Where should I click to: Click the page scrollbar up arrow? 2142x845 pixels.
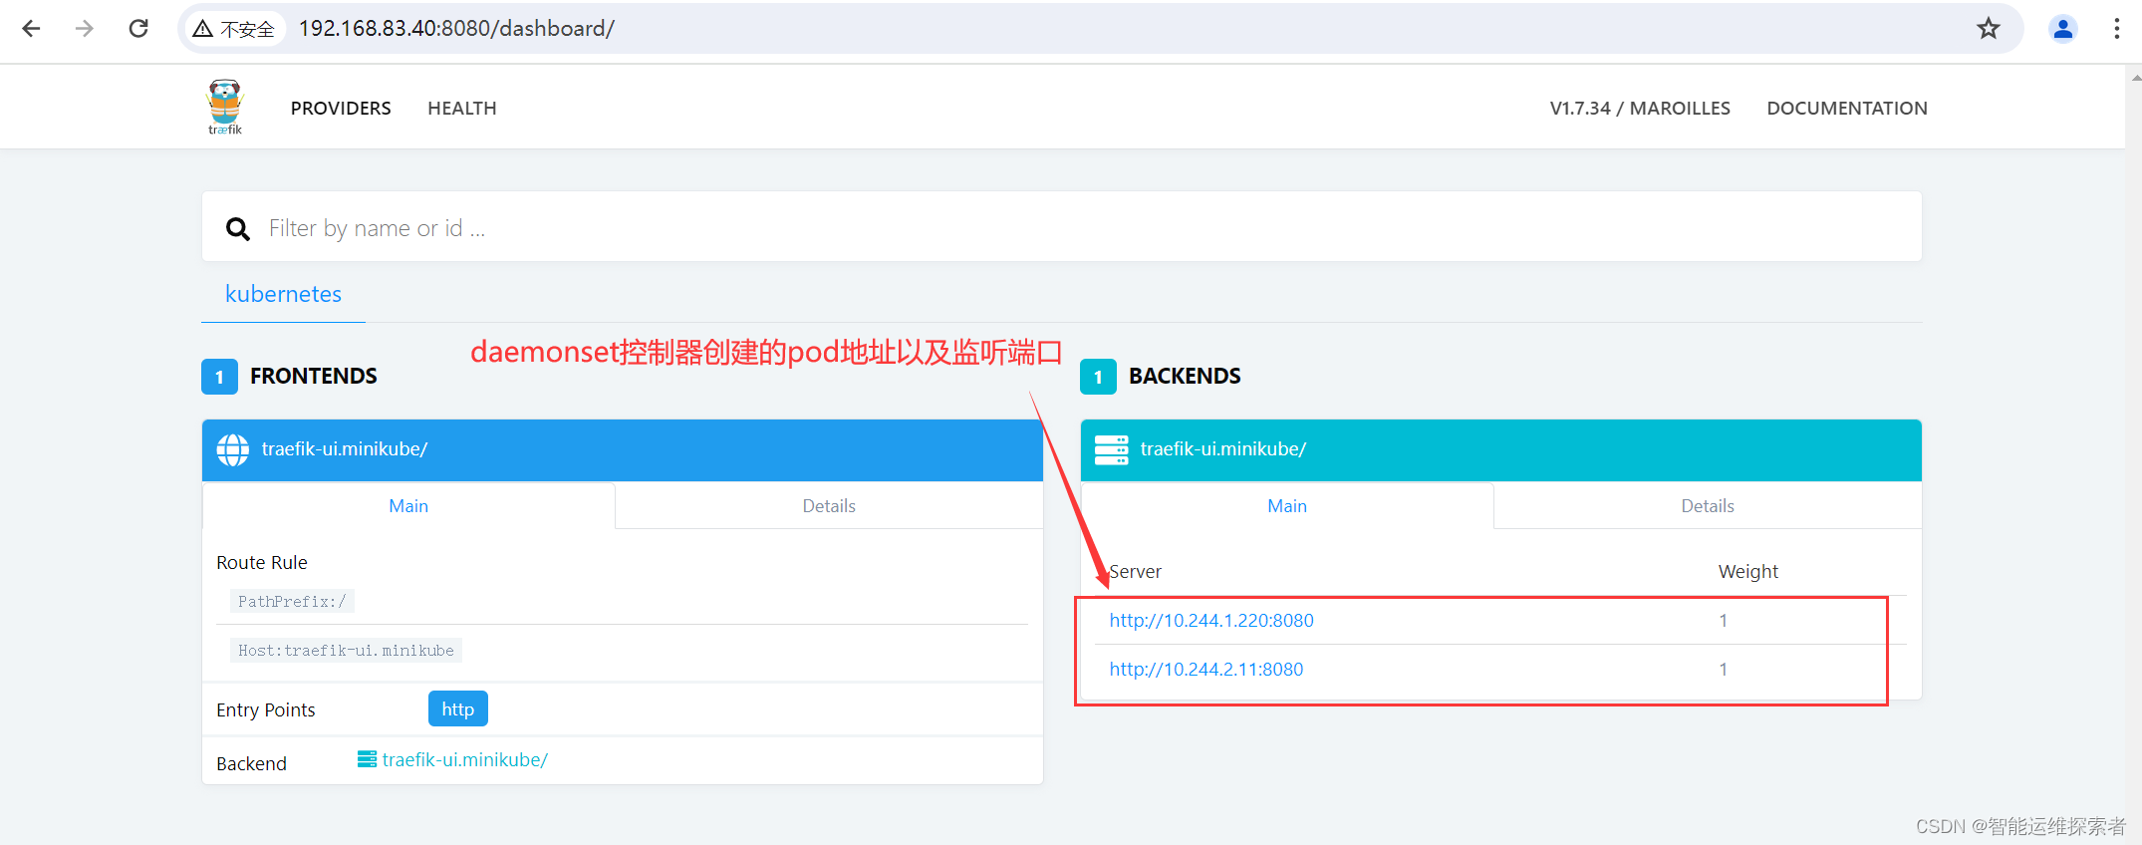(2134, 76)
